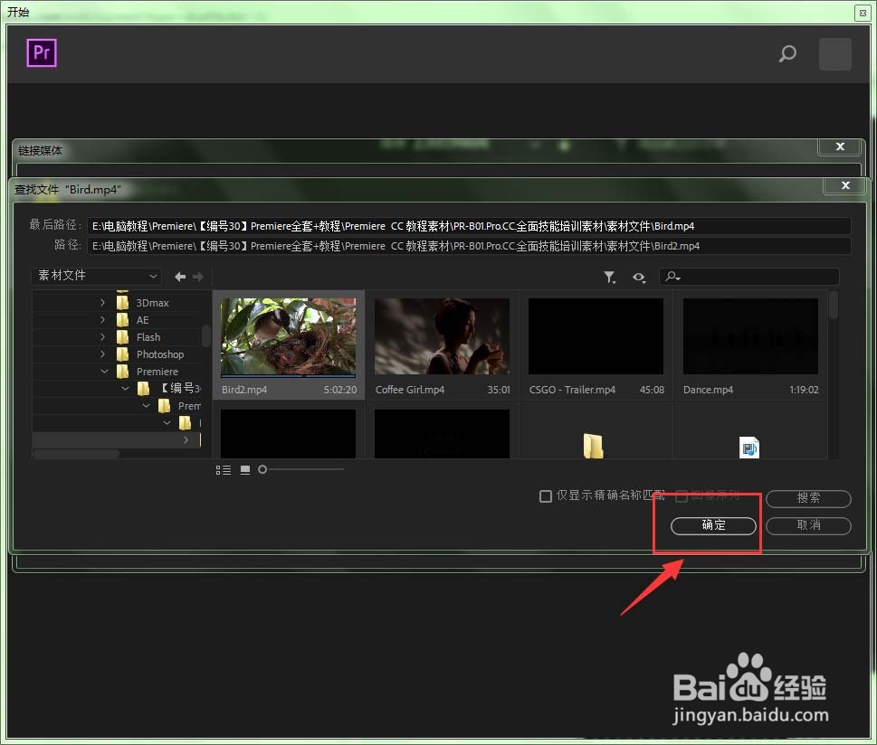Go back with the left arrow button
Screen dimensions: 877x745
point(180,277)
